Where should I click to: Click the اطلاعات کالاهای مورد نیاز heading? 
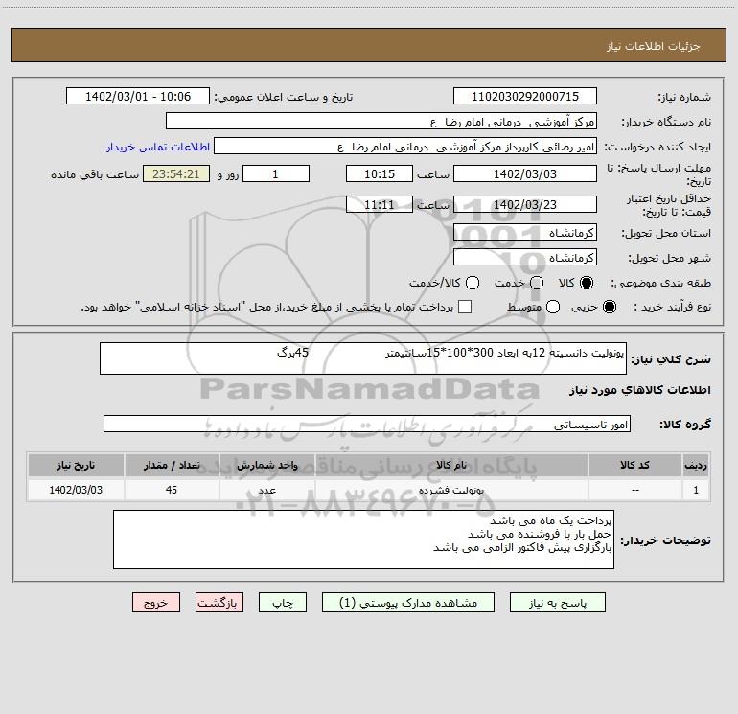(639, 390)
